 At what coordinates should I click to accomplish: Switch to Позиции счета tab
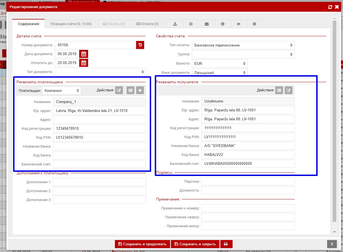[x=71, y=24]
